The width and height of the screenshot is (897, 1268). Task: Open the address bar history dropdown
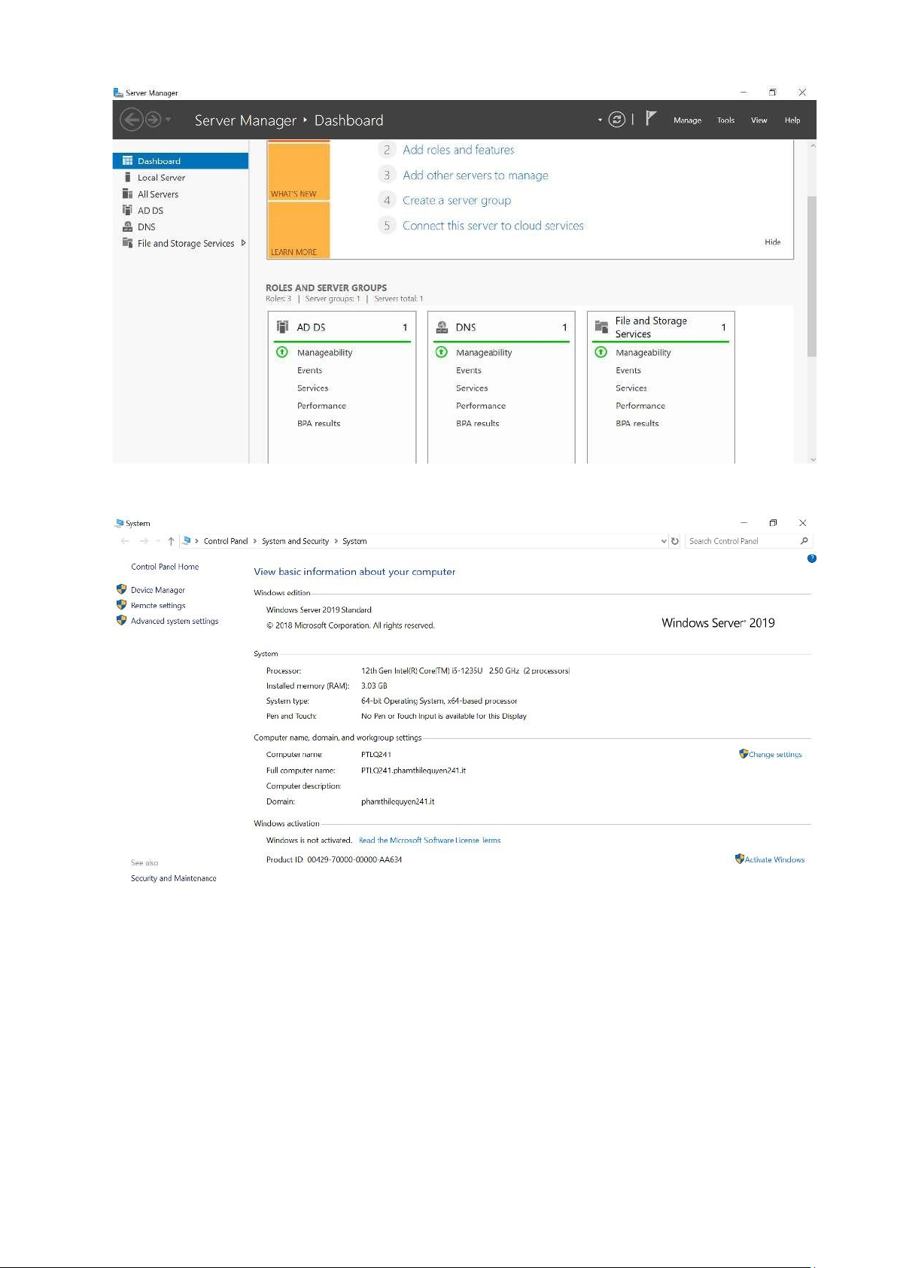pyautogui.click(x=663, y=541)
